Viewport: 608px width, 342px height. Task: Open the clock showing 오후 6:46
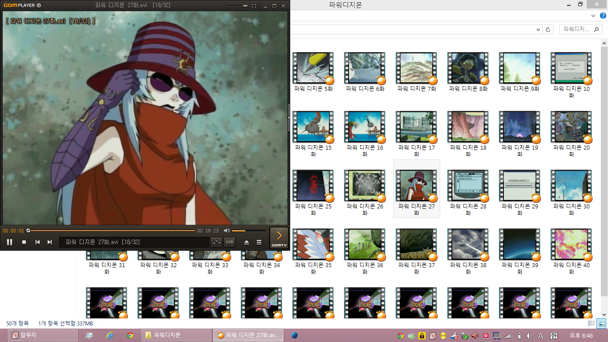[581, 335]
